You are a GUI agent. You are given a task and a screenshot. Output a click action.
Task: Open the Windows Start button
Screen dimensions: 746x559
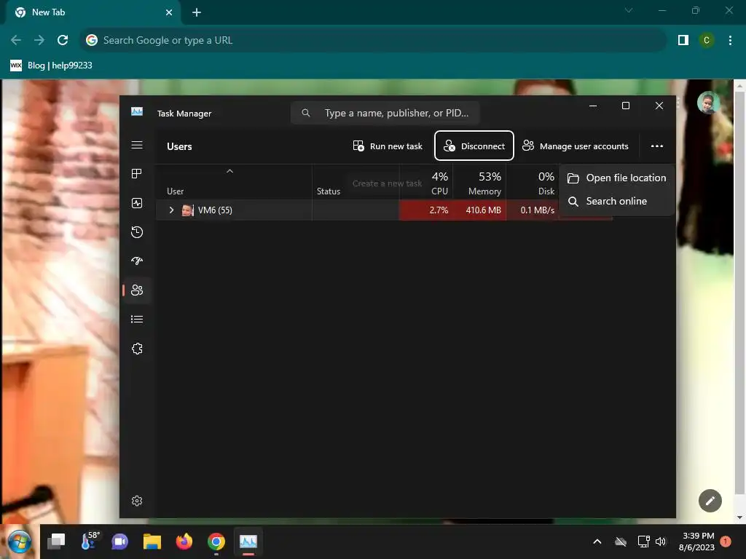click(19, 542)
